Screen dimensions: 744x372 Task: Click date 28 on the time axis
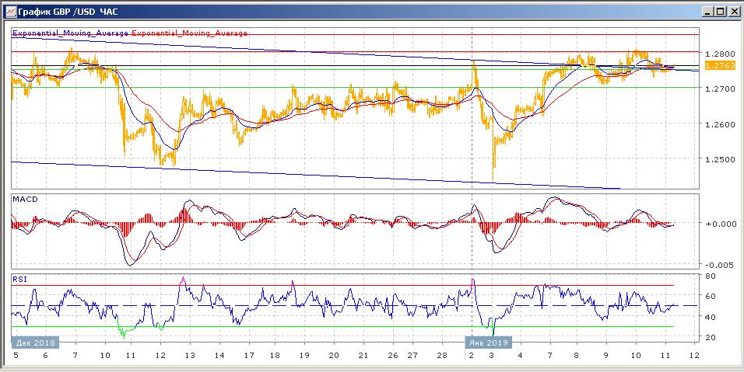(440, 355)
